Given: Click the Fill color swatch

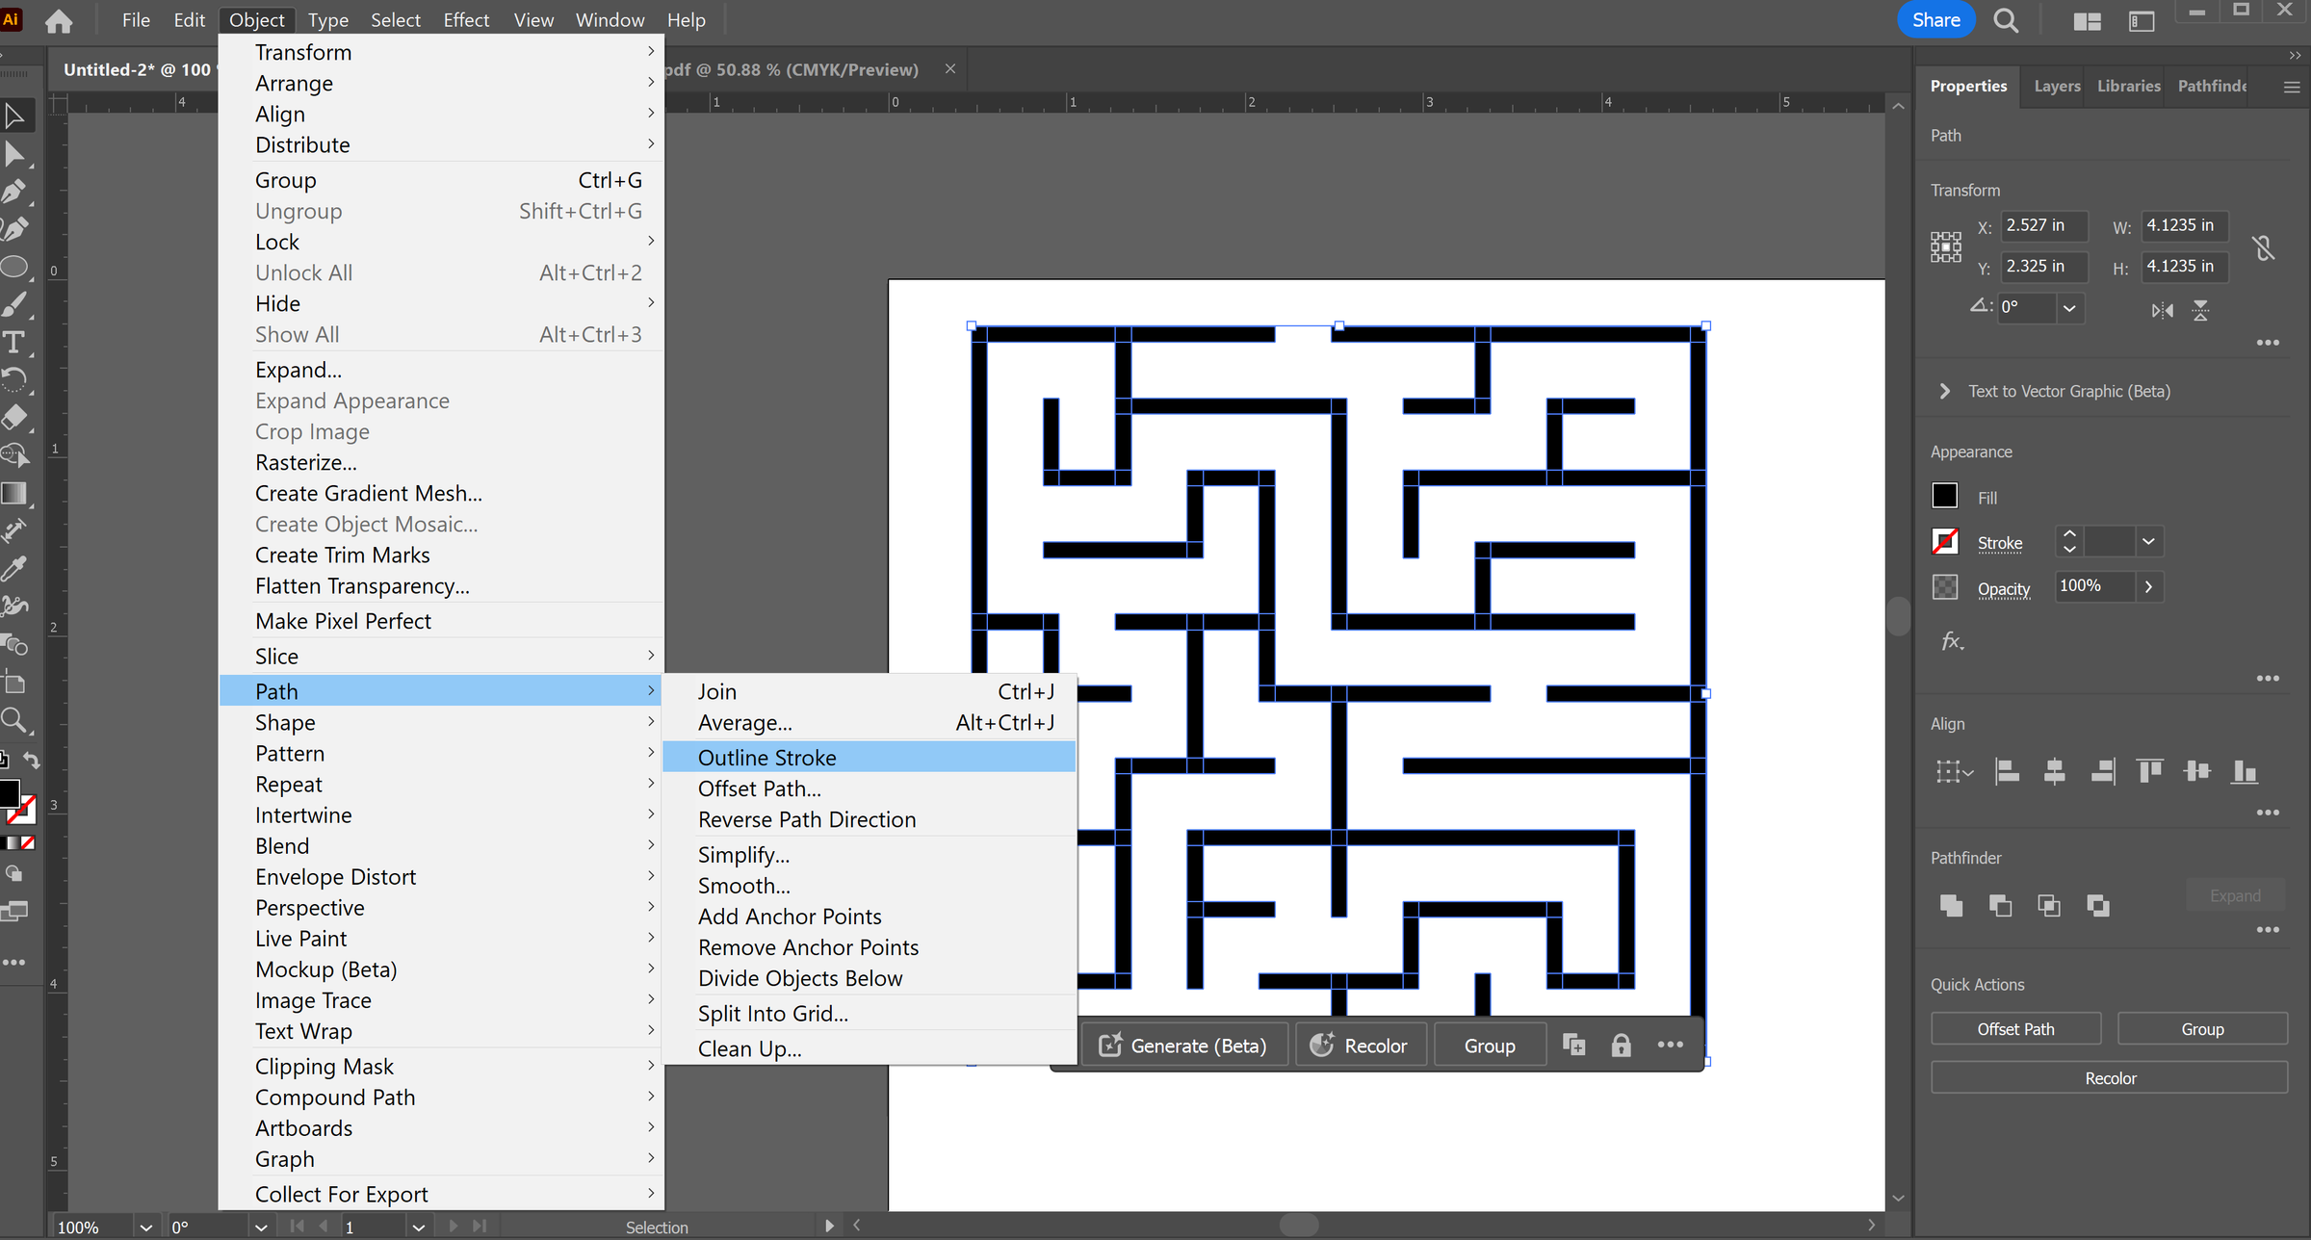Looking at the screenshot, I should pyautogui.click(x=1945, y=495).
